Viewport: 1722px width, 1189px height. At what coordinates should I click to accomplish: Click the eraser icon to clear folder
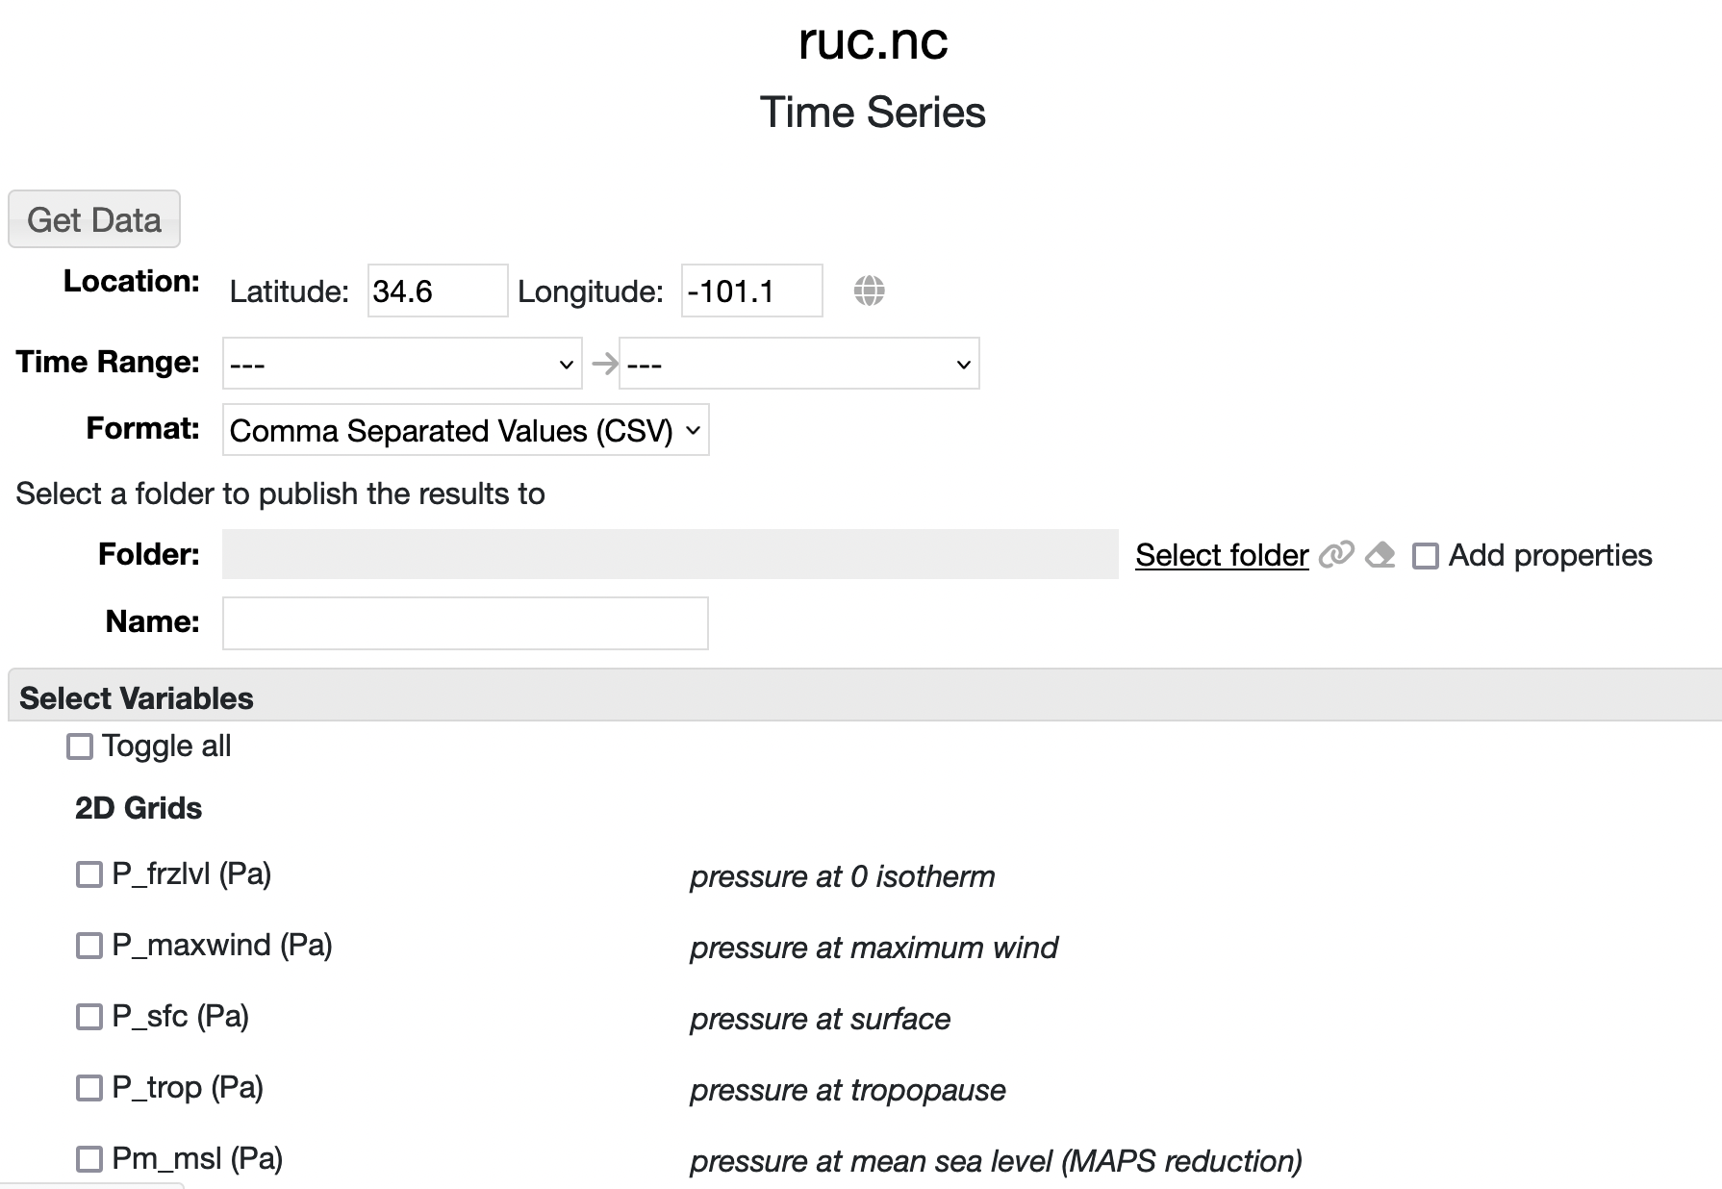pos(1380,555)
